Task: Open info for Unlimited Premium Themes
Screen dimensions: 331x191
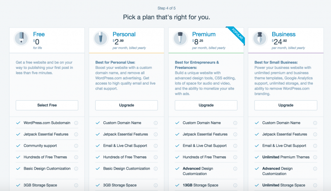Action: (x=315, y=157)
